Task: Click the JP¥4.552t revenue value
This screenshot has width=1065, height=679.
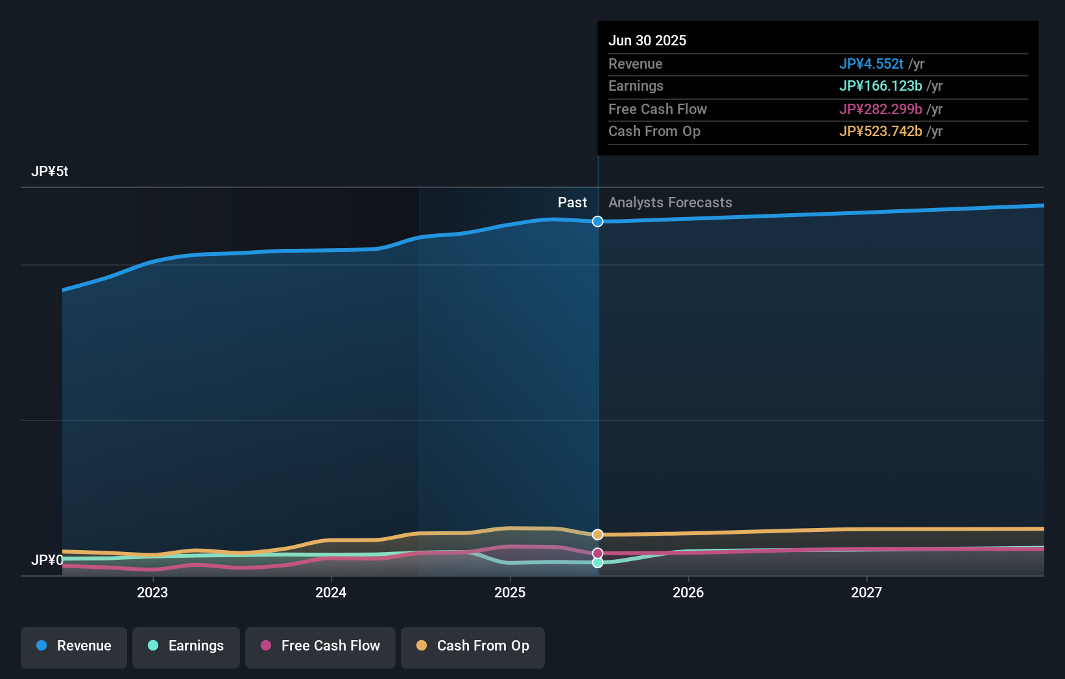Action: coord(871,64)
